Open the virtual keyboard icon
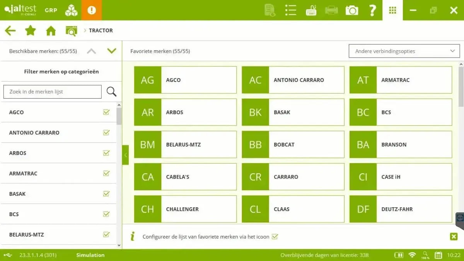 click(311, 10)
